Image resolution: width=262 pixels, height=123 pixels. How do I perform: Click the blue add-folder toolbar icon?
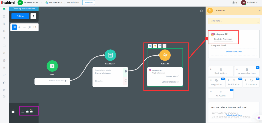click(14, 27)
